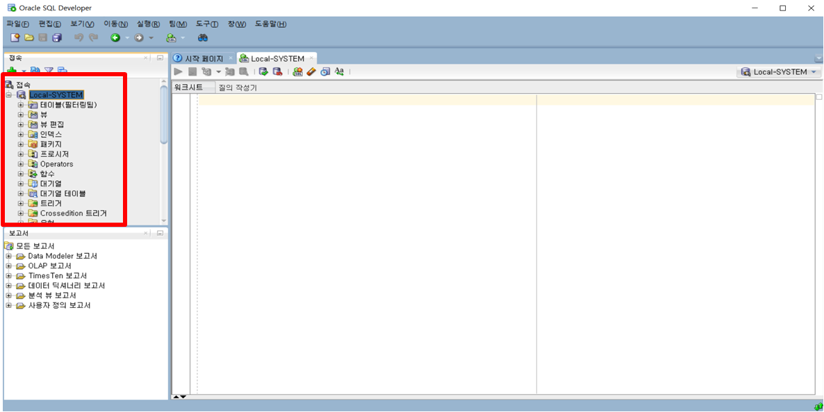The image size is (824, 412).
Task: Click the New file icon in main toolbar
Action: [15, 37]
